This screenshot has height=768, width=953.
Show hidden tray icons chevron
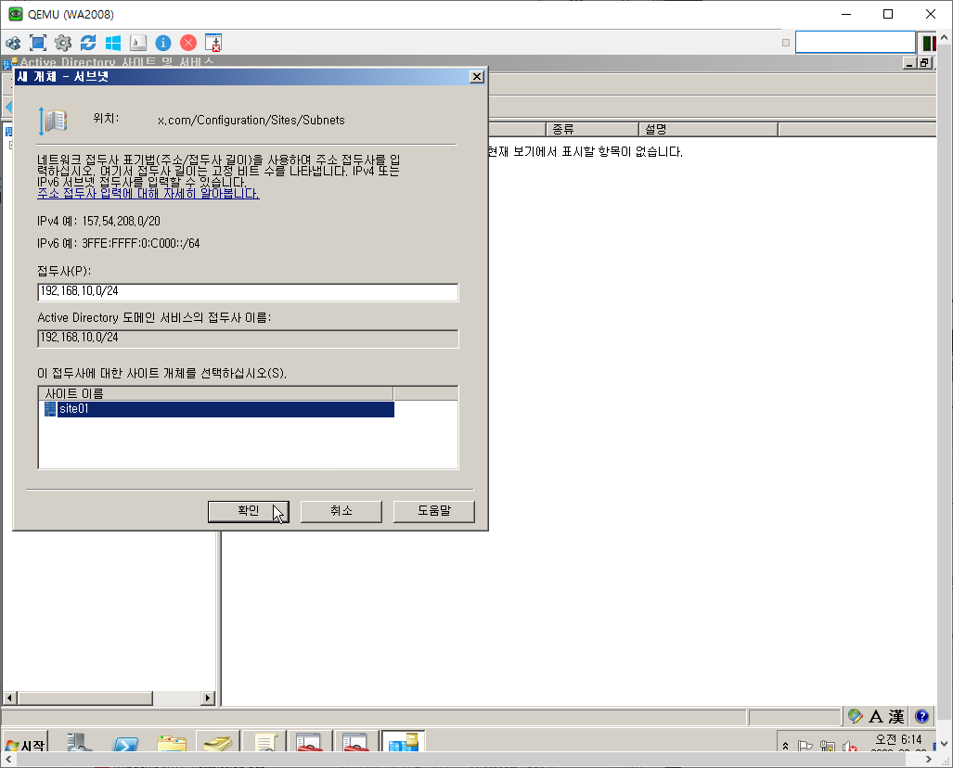(786, 746)
